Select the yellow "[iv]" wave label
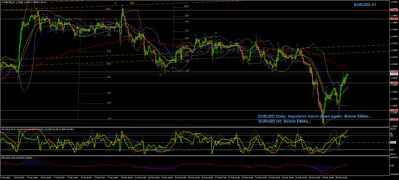 (132, 3)
